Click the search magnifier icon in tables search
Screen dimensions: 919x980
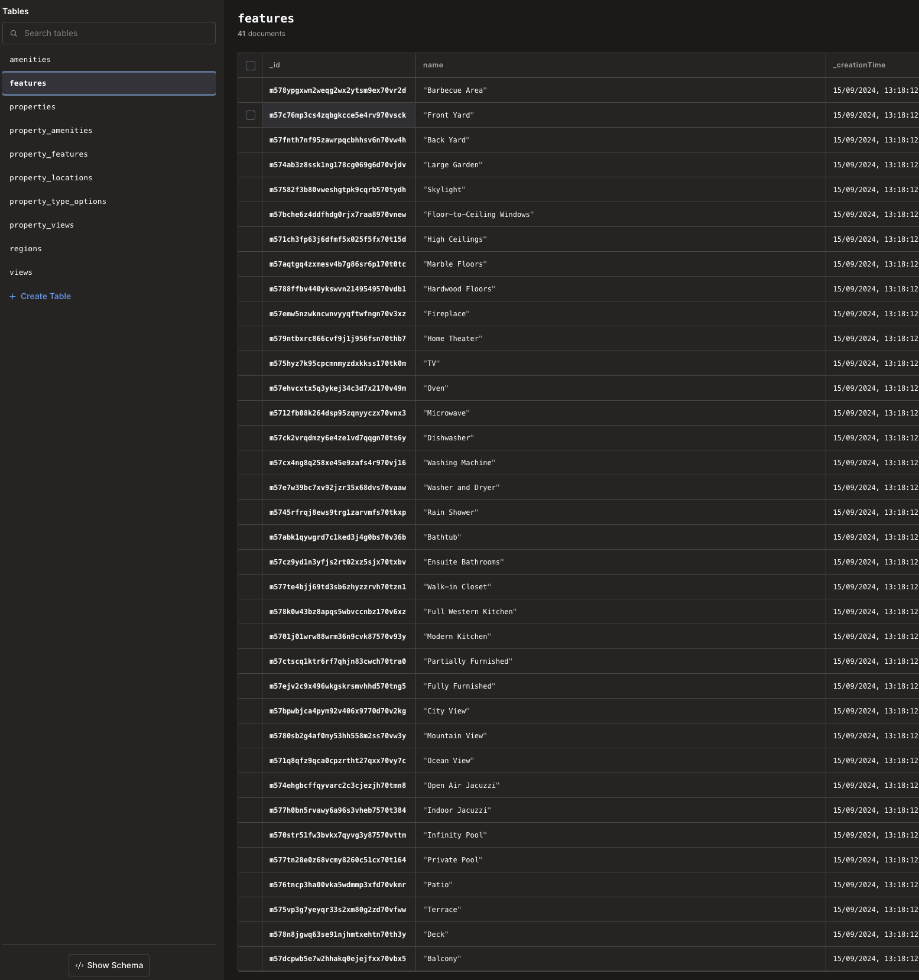click(14, 34)
